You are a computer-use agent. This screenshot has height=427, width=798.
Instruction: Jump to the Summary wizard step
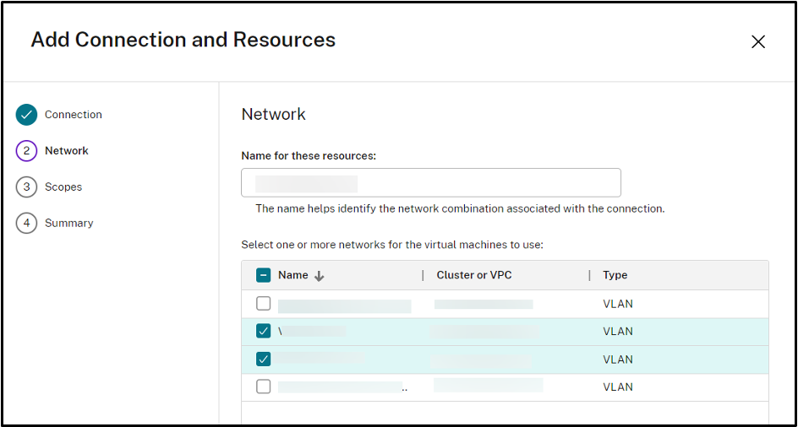click(68, 224)
